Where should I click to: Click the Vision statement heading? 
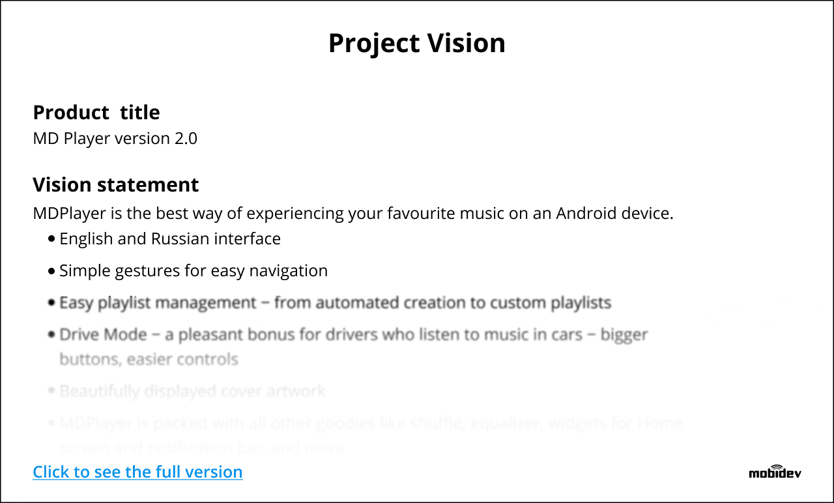click(x=116, y=184)
